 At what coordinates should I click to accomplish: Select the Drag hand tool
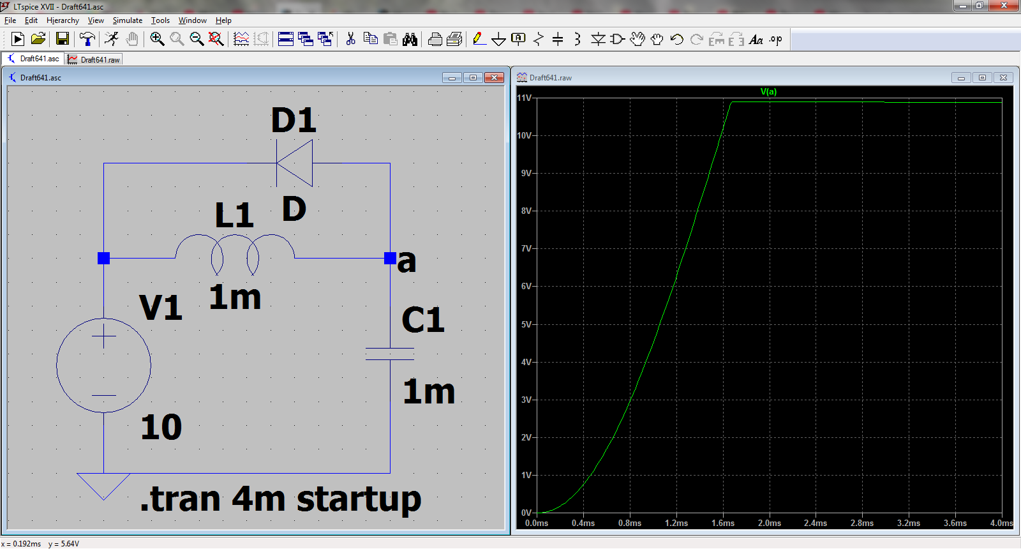657,39
